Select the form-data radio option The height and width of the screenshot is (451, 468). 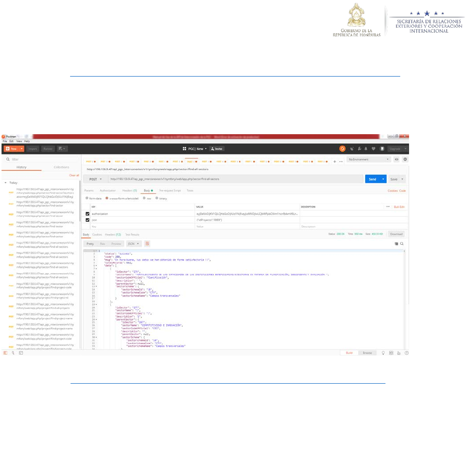pyautogui.click(x=87, y=198)
